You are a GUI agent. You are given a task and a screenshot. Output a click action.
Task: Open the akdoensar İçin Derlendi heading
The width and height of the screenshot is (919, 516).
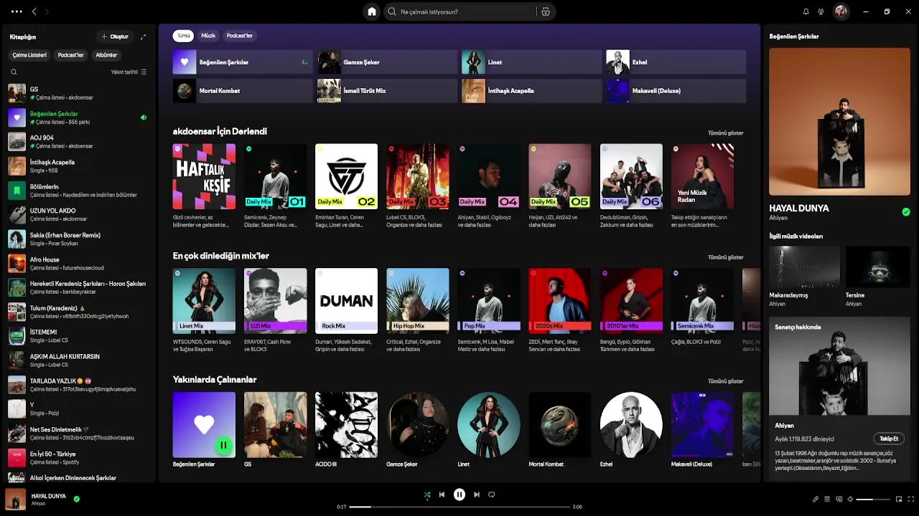pos(220,131)
